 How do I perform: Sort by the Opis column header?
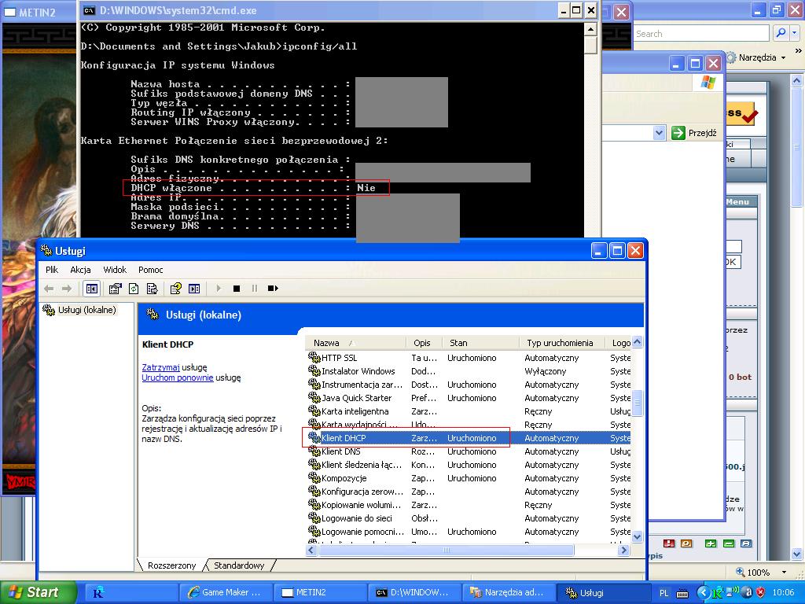click(x=424, y=343)
